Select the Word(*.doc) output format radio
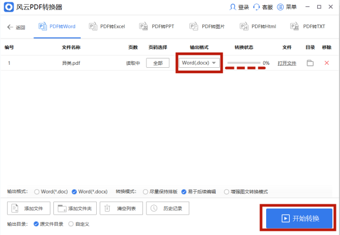 [x=51, y=192]
